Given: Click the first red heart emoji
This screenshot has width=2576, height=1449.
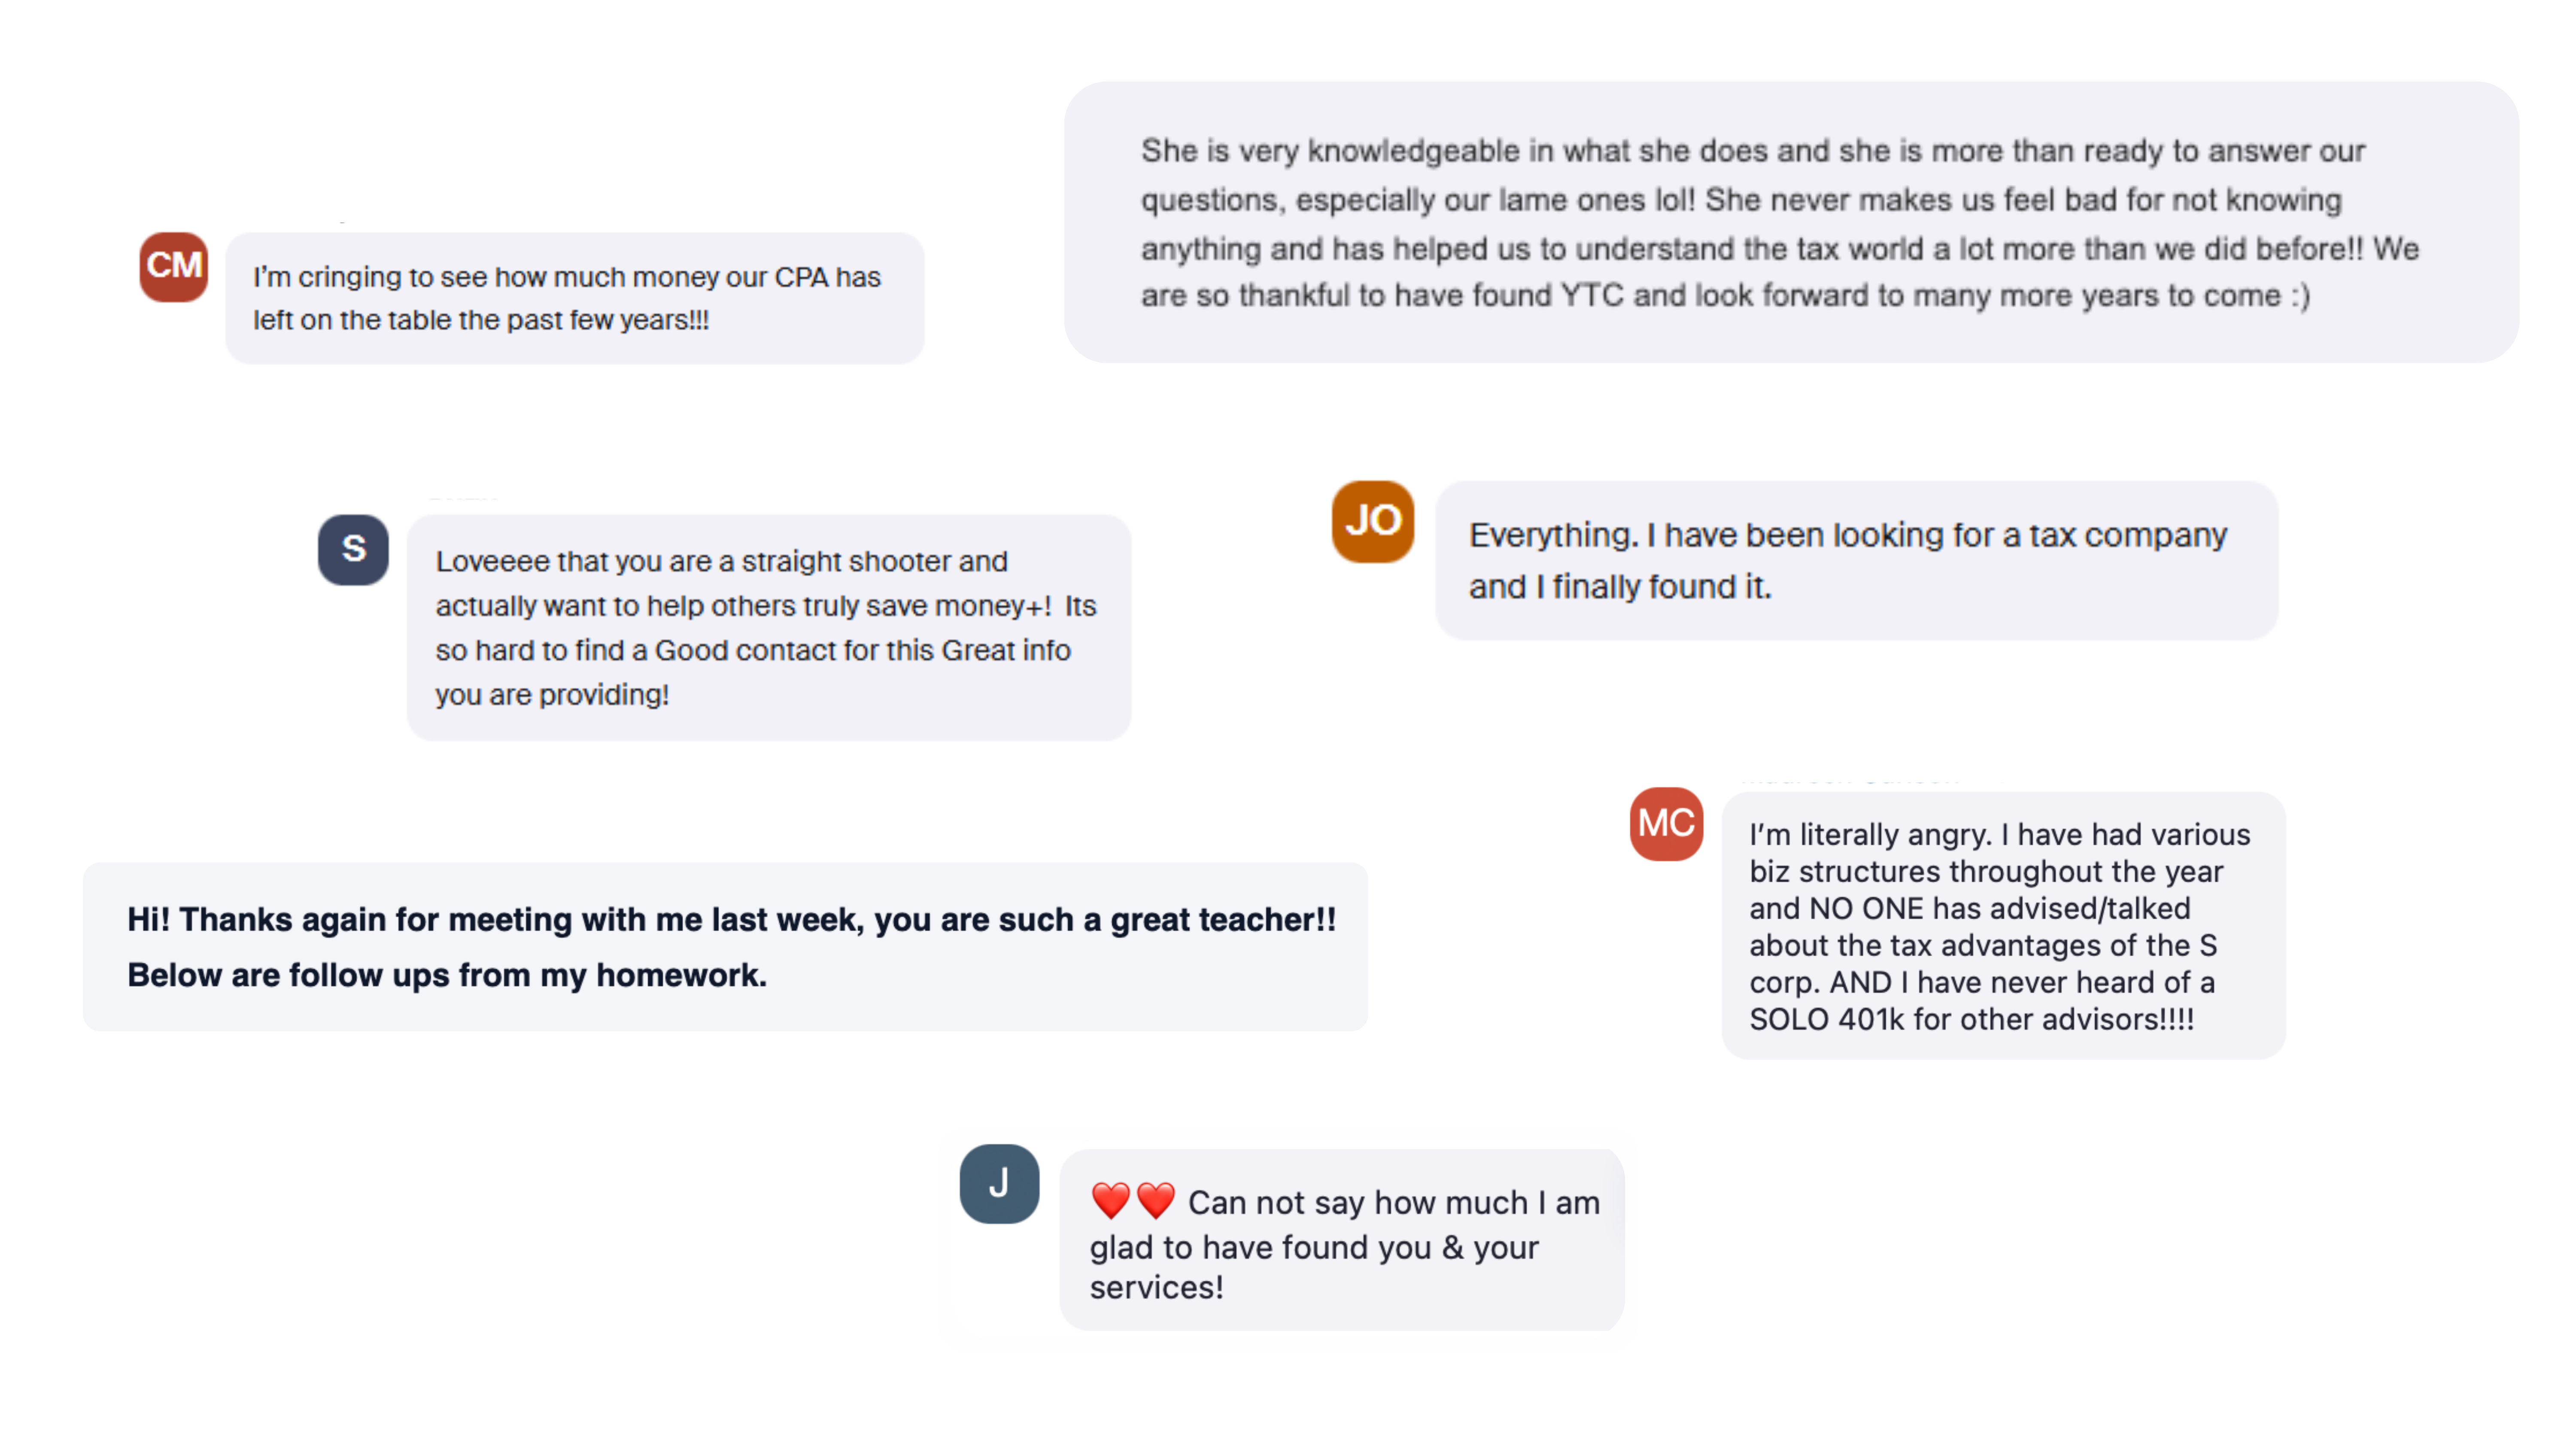Looking at the screenshot, I should tap(1110, 1200).
